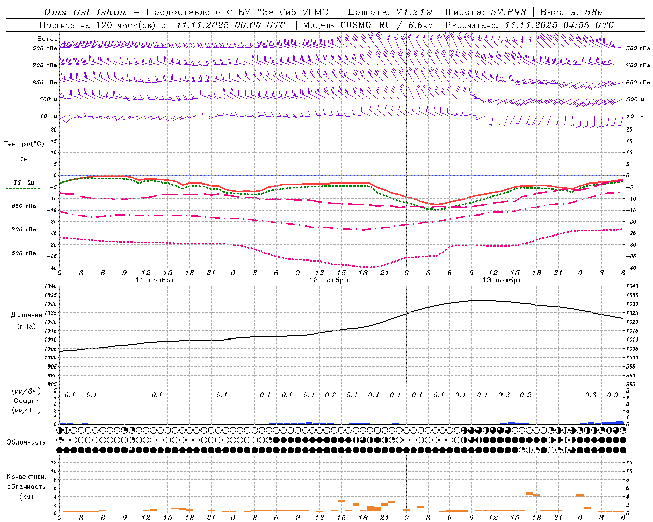Click the forecast header Прогноз на 120 часа(ов)
This screenshot has height=522, width=653.
point(98,25)
